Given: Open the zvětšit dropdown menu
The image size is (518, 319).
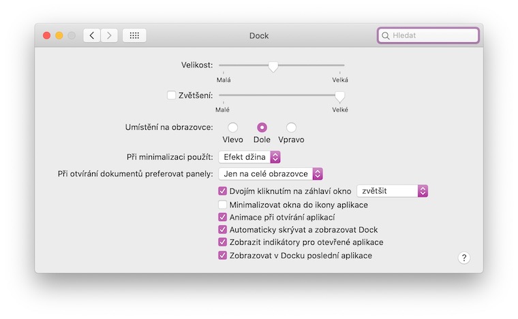Looking at the screenshot, I should [392, 191].
